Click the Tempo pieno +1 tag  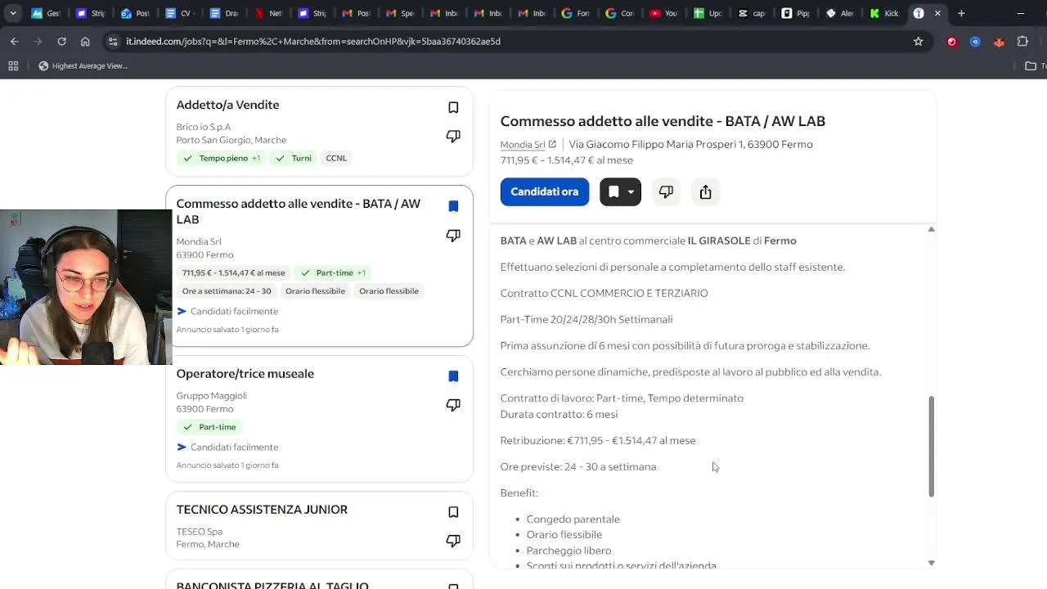tap(222, 158)
